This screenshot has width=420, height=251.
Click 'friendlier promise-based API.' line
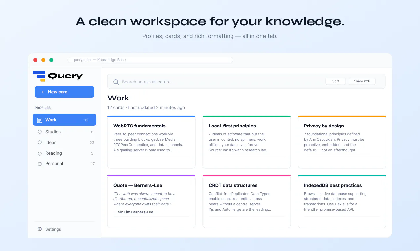pos(329,209)
